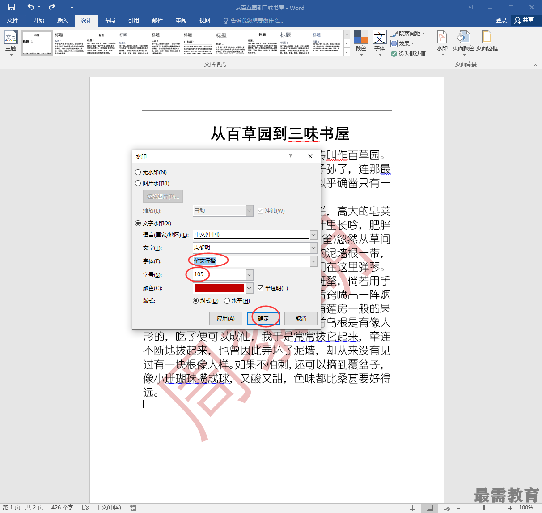This screenshot has height=513, width=542.
Task: Open Page Color (页面颜色) button
Action: click(x=463, y=43)
